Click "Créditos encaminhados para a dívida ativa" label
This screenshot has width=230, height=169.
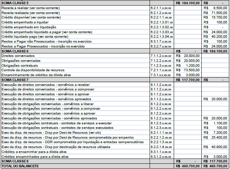point(35,157)
